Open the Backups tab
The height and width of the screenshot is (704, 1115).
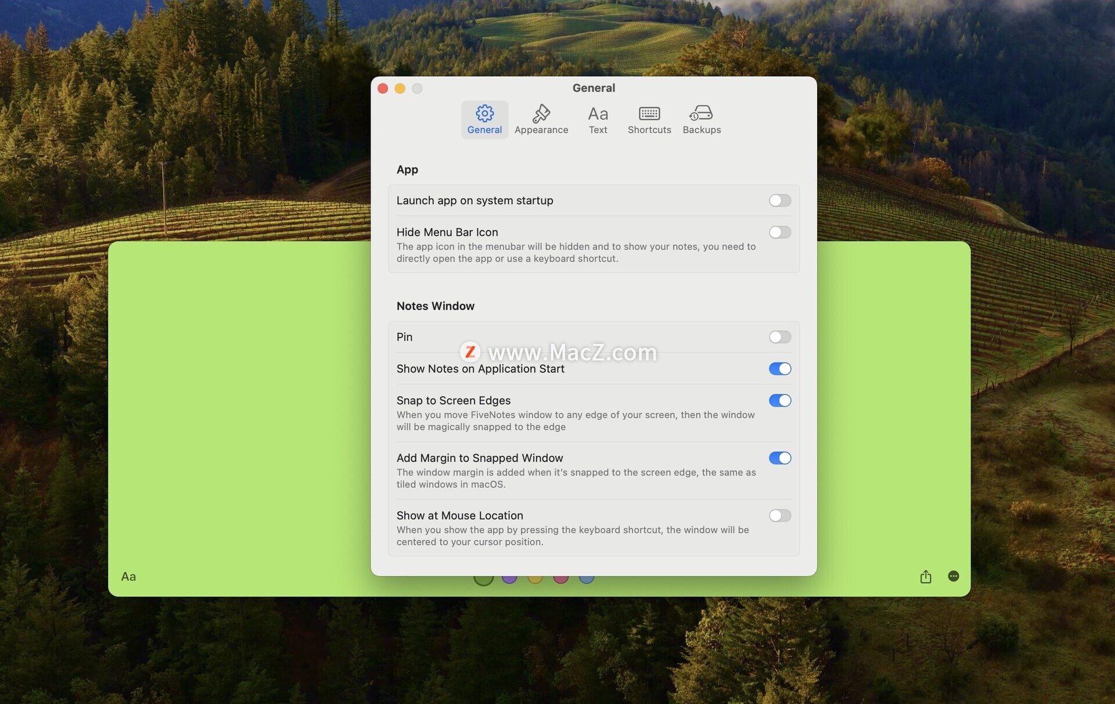click(702, 120)
